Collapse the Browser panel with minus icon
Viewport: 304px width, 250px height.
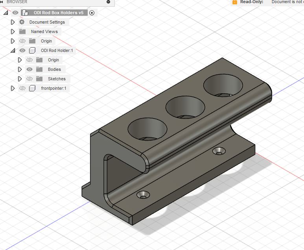click(x=109, y=2)
